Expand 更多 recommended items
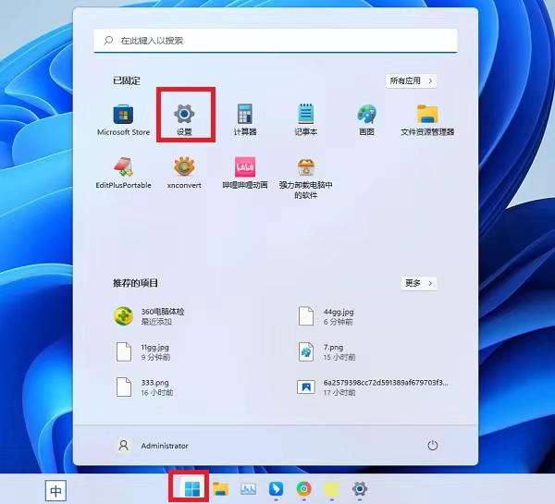 point(419,283)
